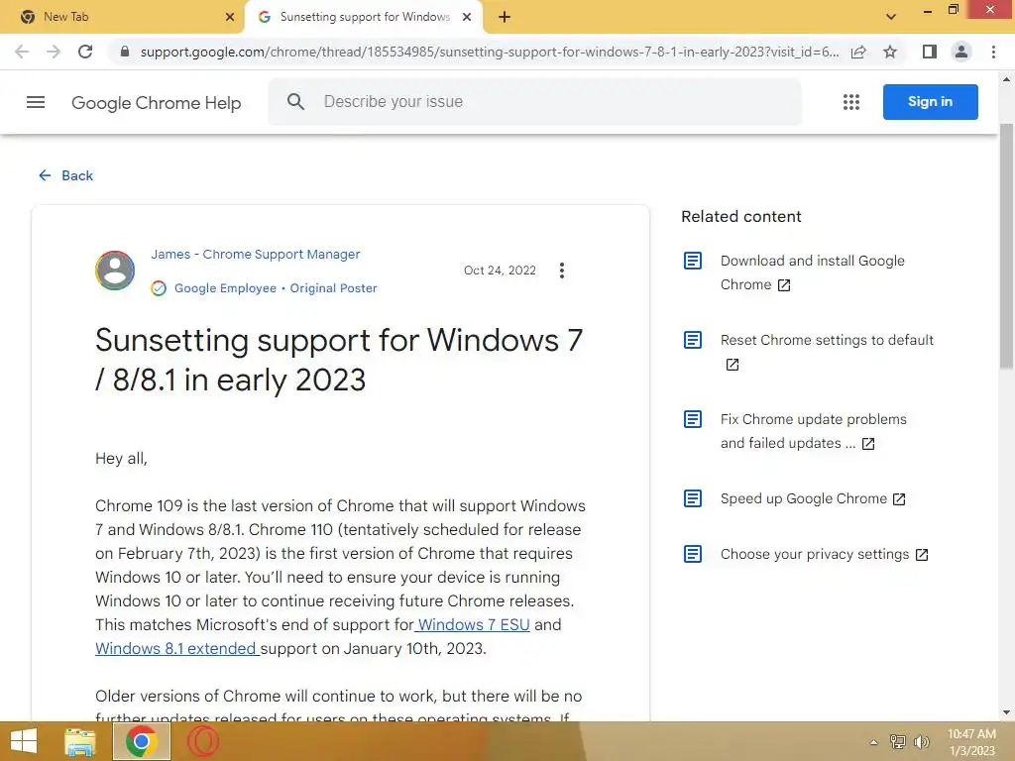The image size is (1015, 761).
Task: Click the scrollbar up arrow
Action: 1006,79
